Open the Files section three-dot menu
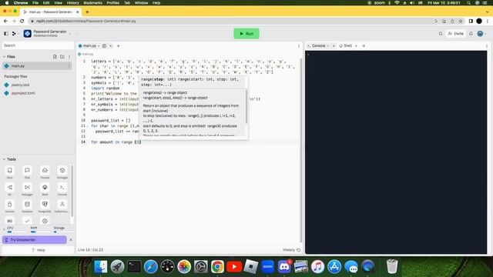The image size is (493, 277). pyautogui.click(x=69, y=56)
